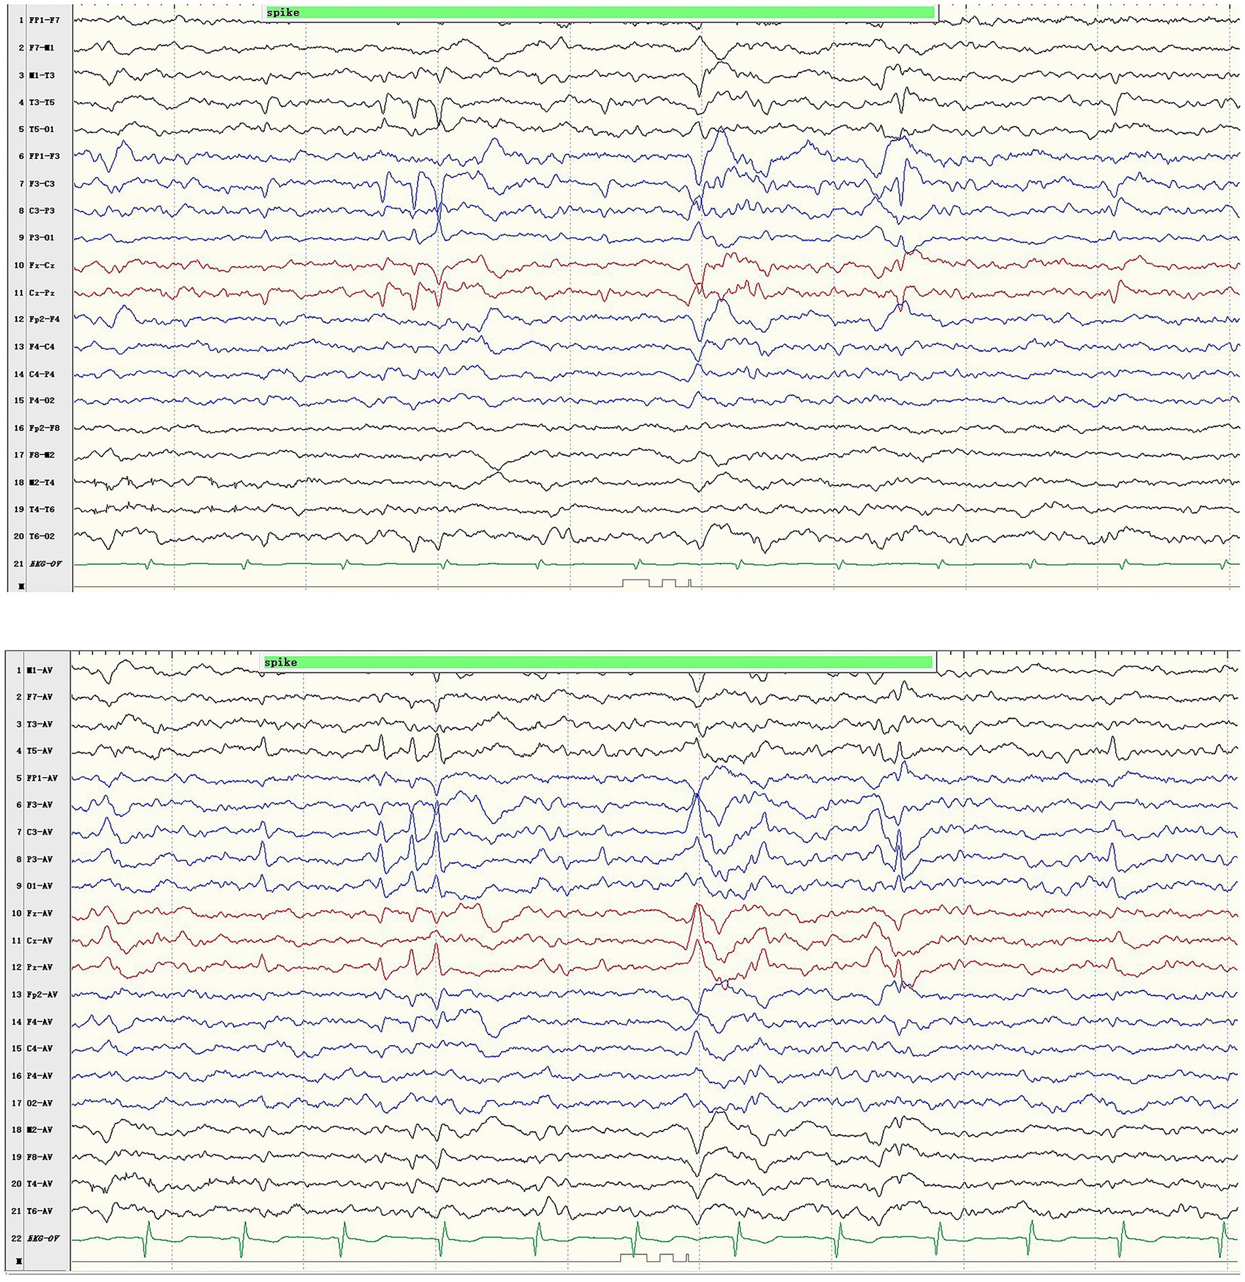Select row 21 EKG-OV label in bipolar panel

pos(45,564)
